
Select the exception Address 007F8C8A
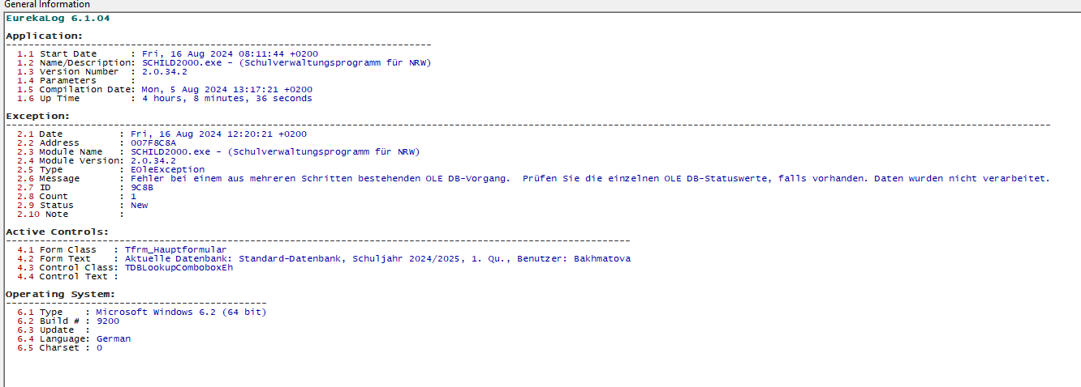click(x=153, y=143)
